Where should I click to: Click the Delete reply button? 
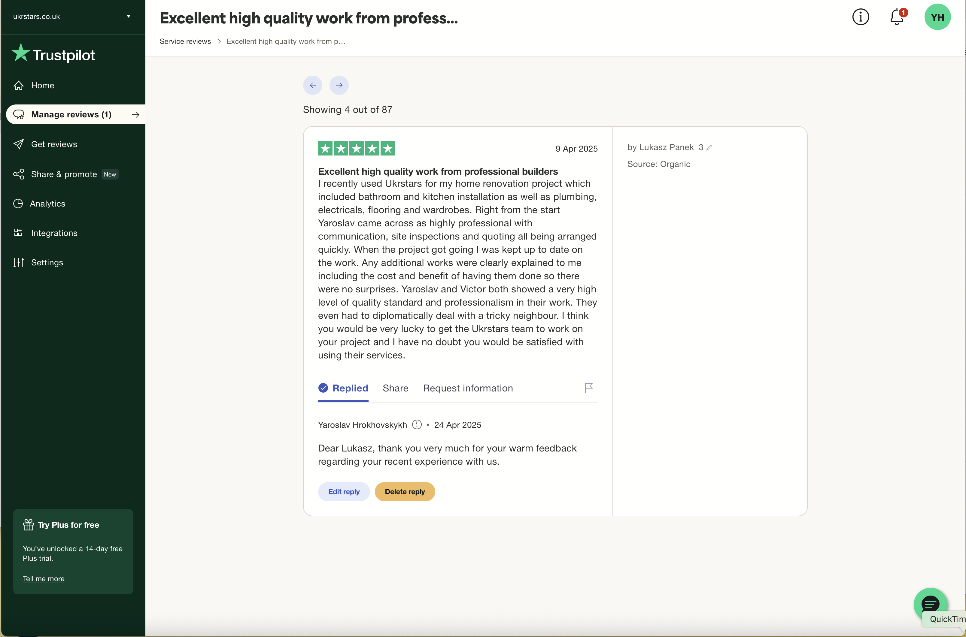pyautogui.click(x=405, y=492)
